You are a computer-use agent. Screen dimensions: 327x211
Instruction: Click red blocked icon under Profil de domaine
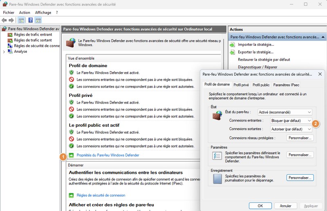[x=71, y=79]
